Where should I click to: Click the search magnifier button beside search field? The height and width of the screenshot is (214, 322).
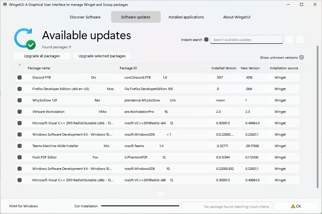(x=289, y=39)
